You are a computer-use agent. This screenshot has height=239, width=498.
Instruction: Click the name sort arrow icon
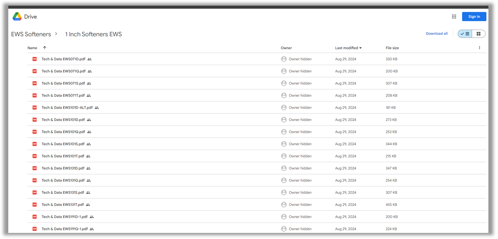coord(44,48)
